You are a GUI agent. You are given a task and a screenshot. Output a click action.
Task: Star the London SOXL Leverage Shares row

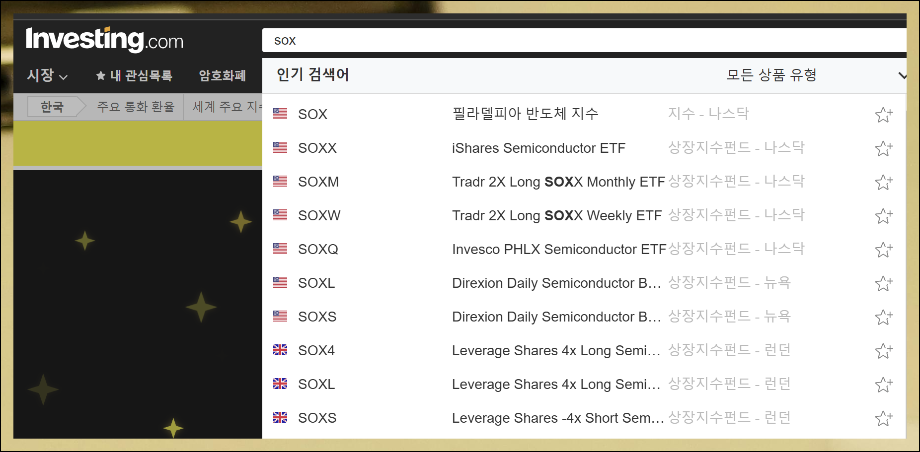click(884, 385)
